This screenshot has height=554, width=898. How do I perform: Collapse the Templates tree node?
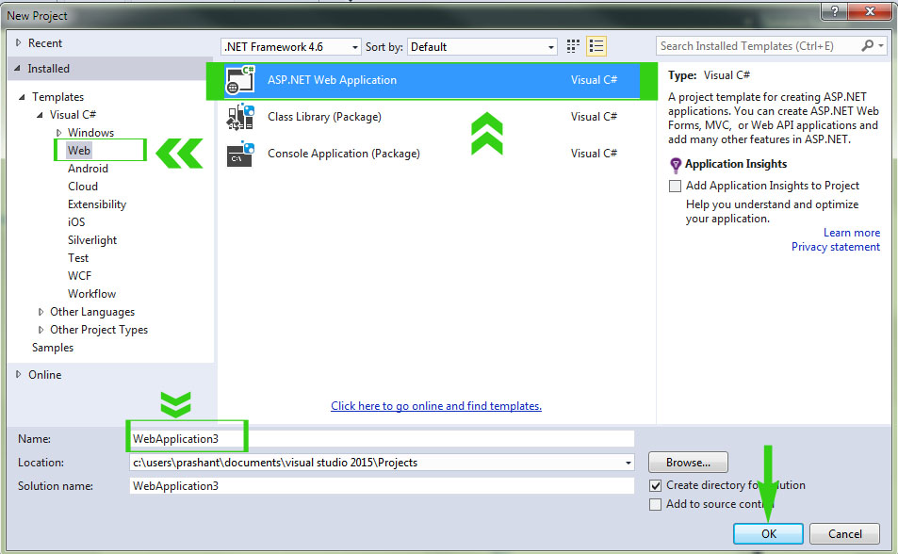pyautogui.click(x=22, y=97)
